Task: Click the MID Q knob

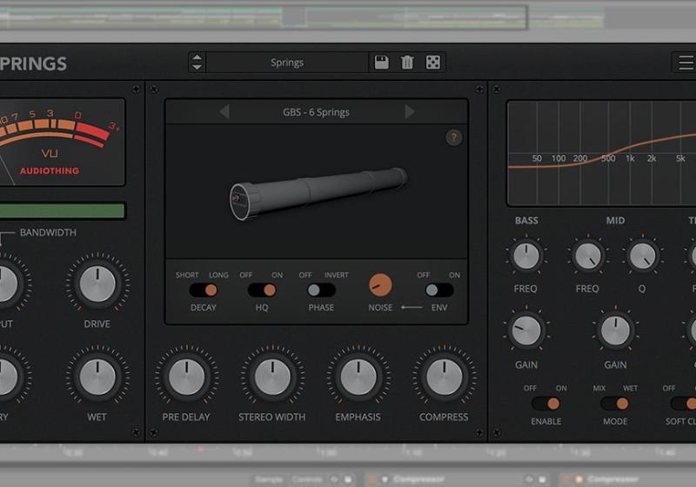Action: pos(642,256)
